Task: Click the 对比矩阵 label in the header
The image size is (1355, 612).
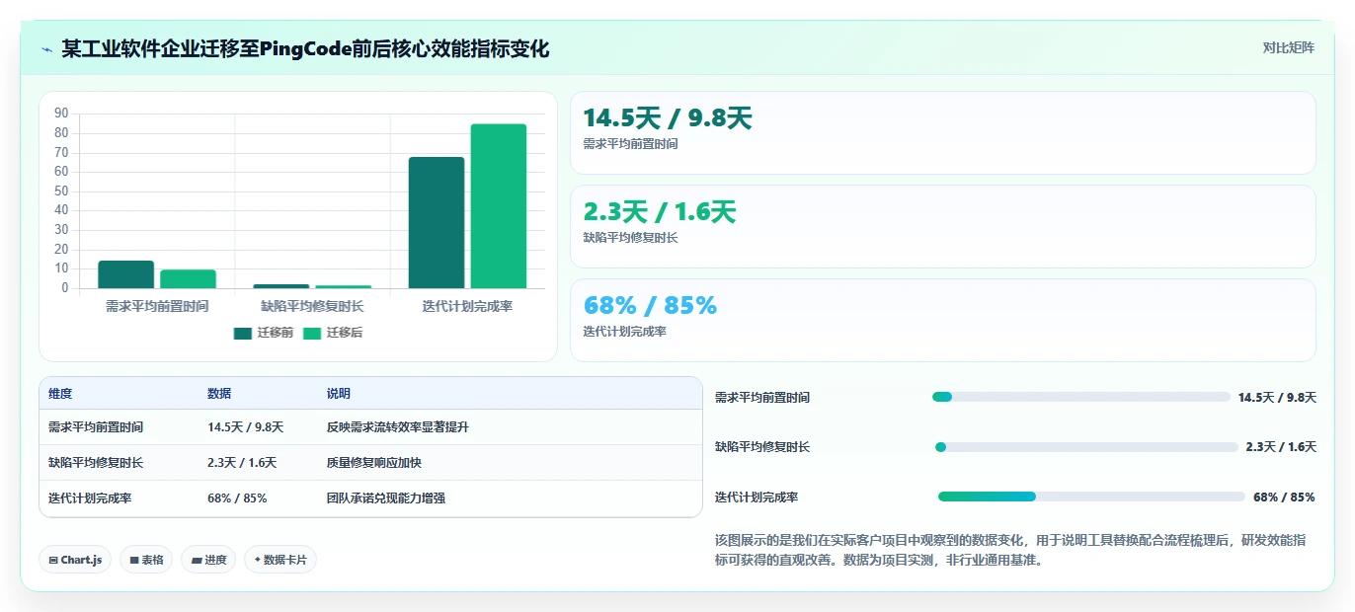Action: point(1289,48)
